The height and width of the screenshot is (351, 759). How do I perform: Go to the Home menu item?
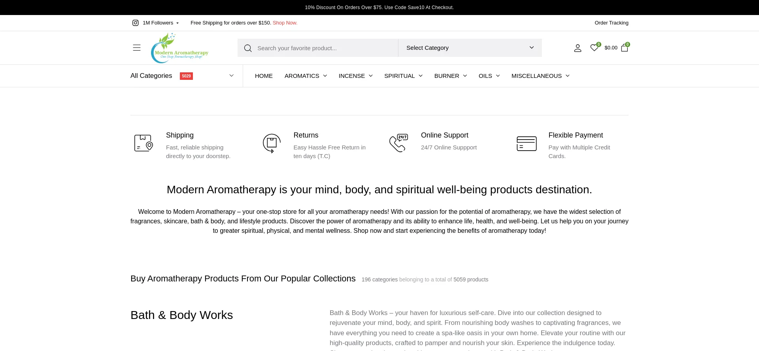[264, 76]
